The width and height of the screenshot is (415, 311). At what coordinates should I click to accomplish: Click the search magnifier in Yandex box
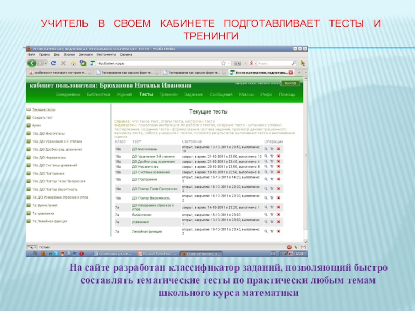point(294,63)
